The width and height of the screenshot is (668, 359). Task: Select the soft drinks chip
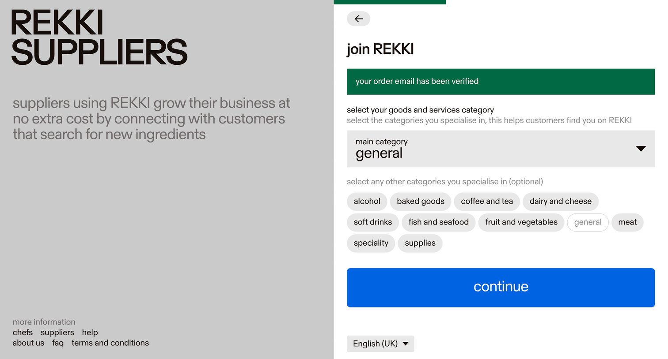pyautogui.click(x=372, y=222)
